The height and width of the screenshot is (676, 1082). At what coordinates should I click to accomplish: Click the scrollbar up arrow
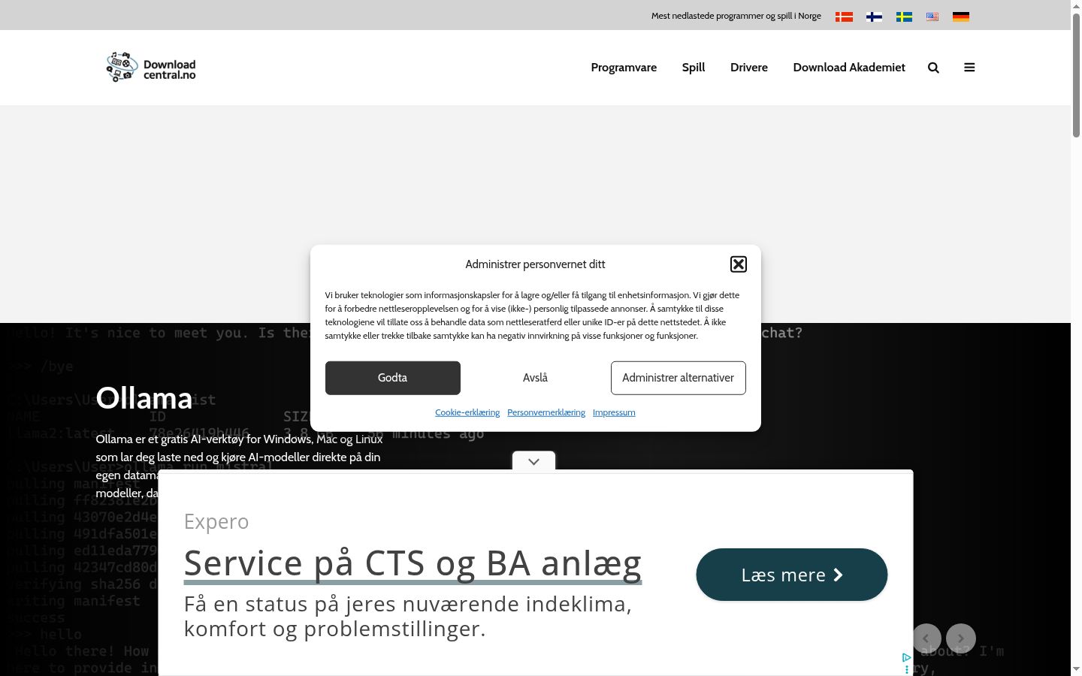point(1076,6)
